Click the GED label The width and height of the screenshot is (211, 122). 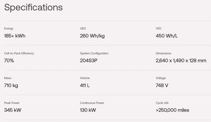(x=83, y=29)
